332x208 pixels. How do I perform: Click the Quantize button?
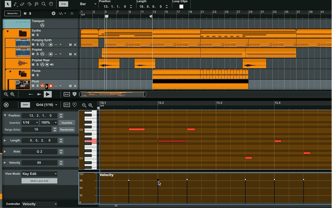tap(67, 123)
